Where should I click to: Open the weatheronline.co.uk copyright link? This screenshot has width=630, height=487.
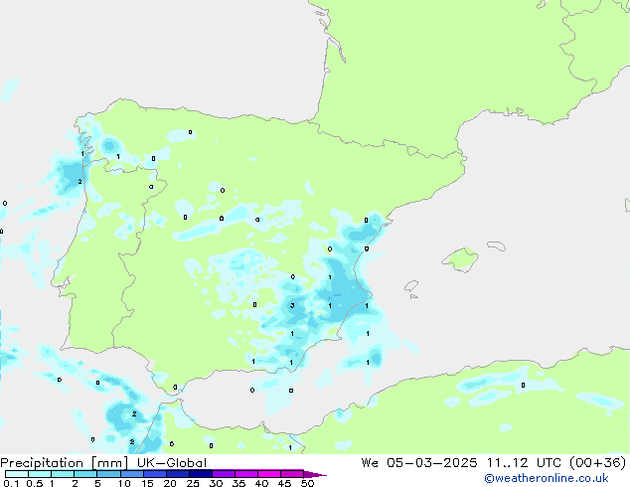click(x=547, y=479)
